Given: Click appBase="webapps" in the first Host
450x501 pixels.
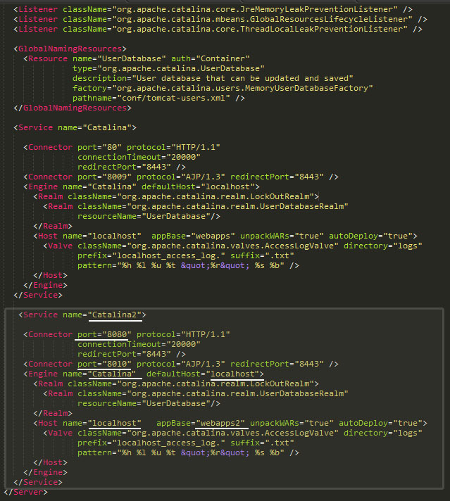Looking at the screenshot, I should tap(193, 236).
